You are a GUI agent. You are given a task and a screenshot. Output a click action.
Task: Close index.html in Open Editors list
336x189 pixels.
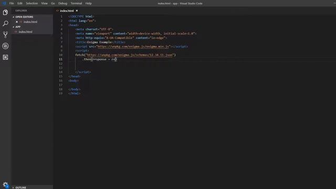click(17, 22)
